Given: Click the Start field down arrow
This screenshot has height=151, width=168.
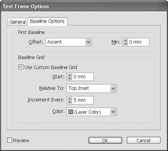Looking at the screenshot, I should [x=70, y=78].
